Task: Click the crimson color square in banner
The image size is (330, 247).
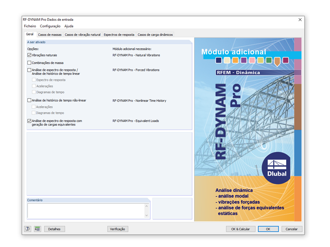Action: click(x=286, y=60)
